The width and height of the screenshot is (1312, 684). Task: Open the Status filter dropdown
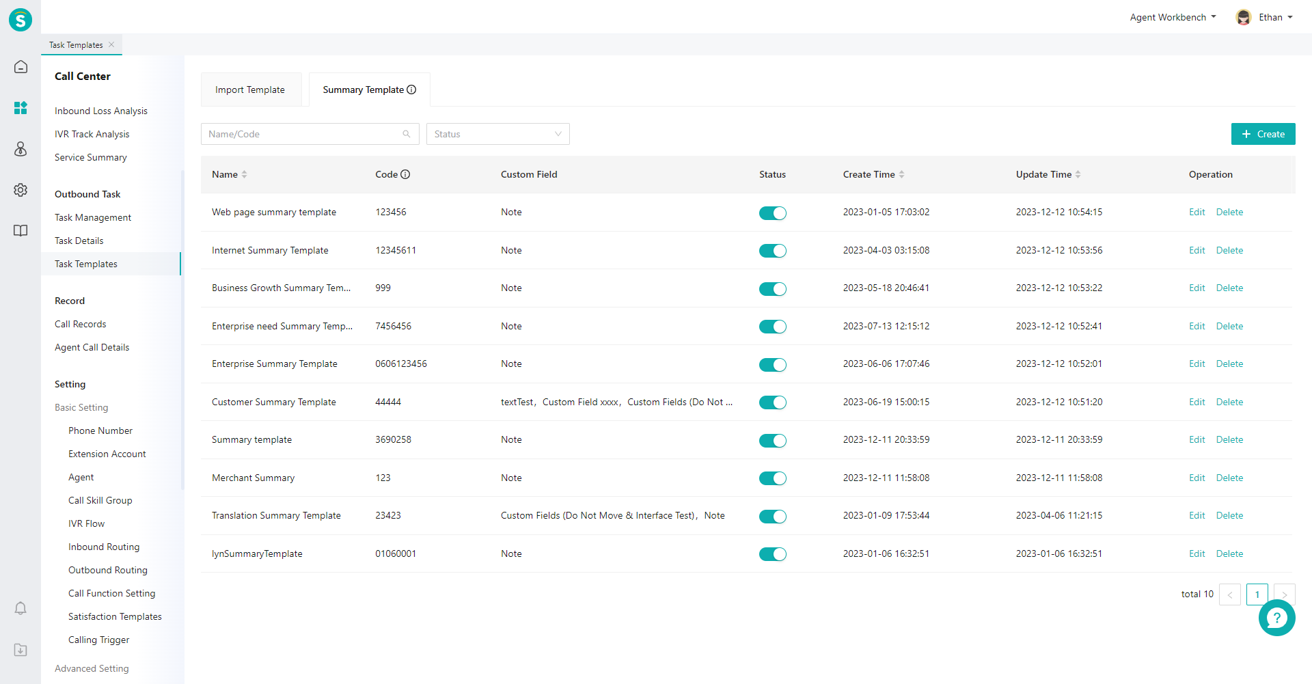498,134
